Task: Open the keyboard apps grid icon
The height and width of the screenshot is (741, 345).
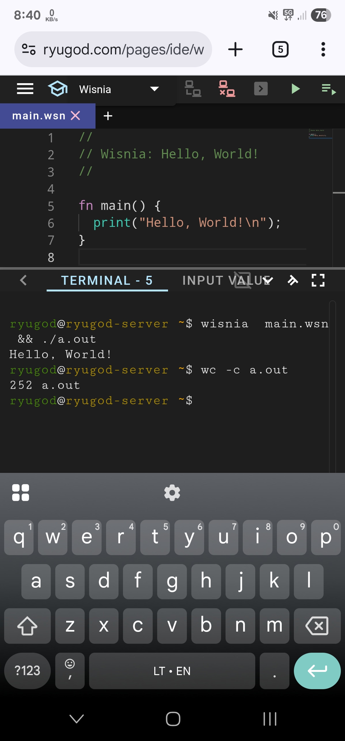Action: [20, 492]
